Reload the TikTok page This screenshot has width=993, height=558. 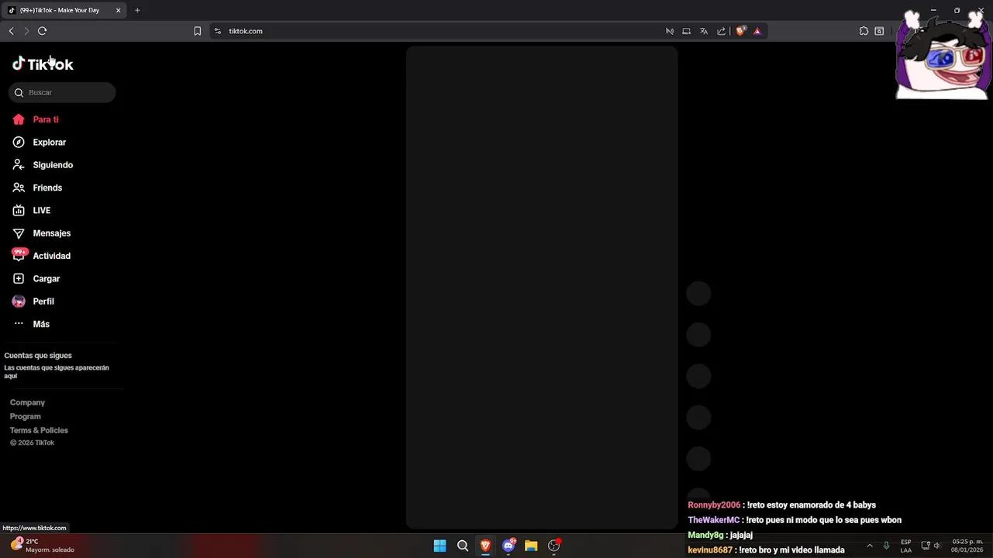pyautogui.click(x=43, y=31)
